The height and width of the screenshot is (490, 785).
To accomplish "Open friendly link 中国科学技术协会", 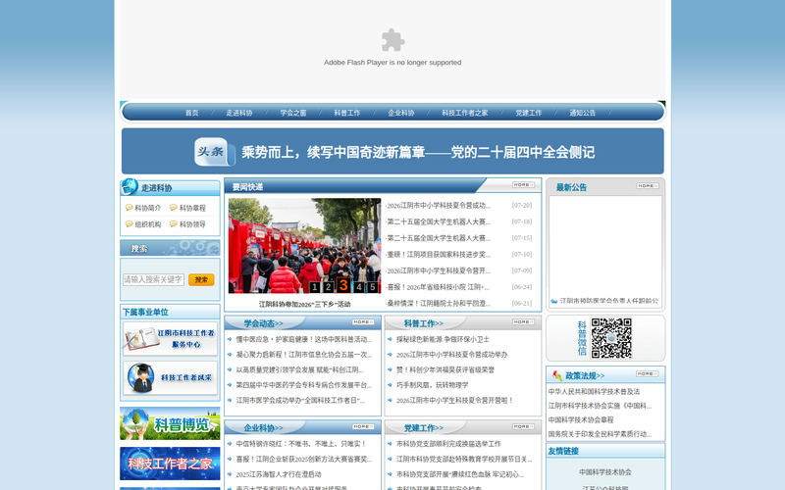I will click(604, 472).
